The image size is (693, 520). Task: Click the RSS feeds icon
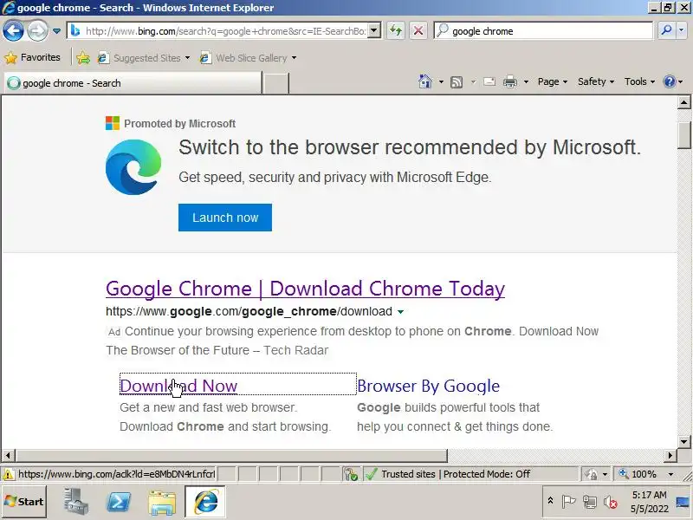click(457, 81)
